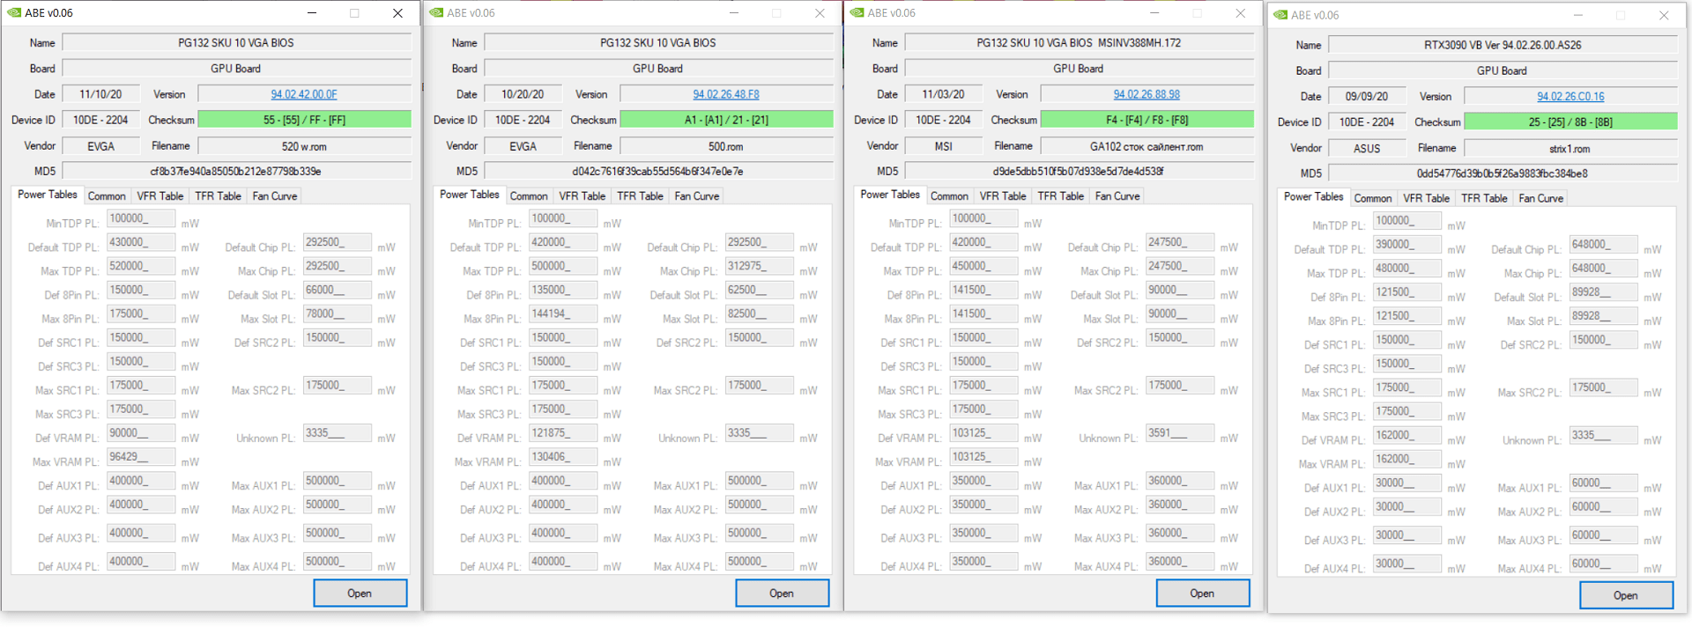Switch to Fan Curve tab in the 500.rom window
1692x627 pixels.
pos(697,196)
